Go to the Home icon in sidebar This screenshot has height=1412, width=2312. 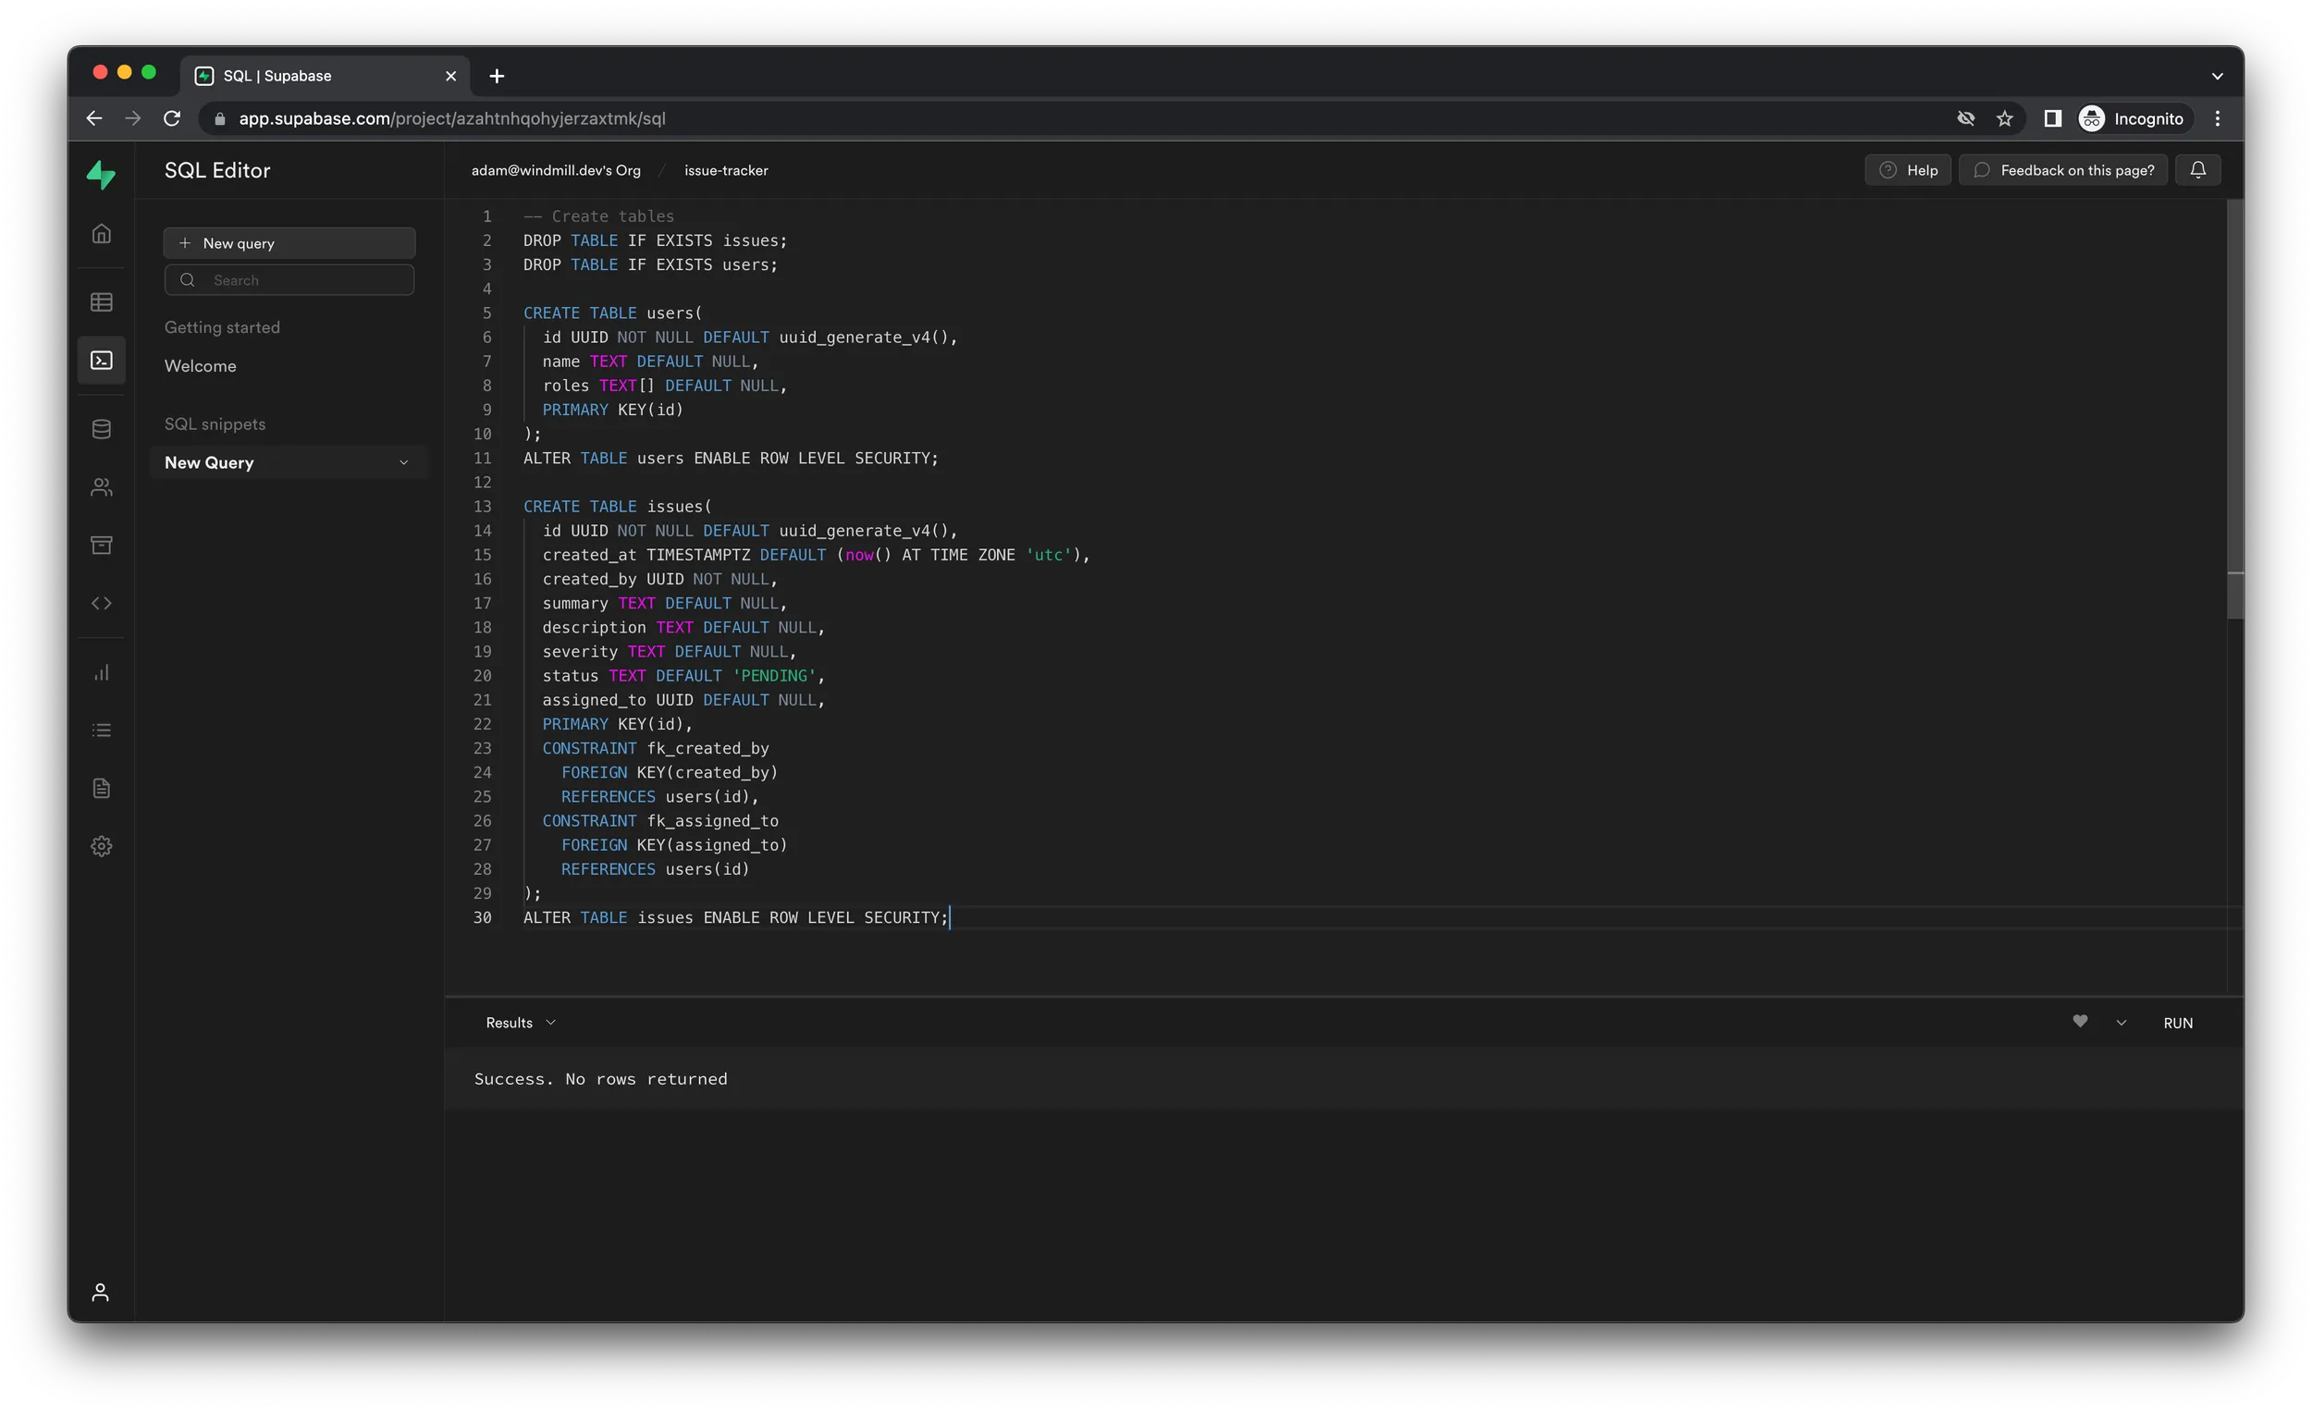pyautogui.click(x=102, y=234)
